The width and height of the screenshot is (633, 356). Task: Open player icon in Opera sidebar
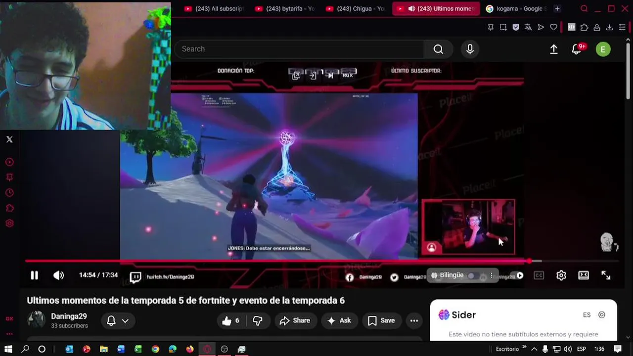point(9,162)
